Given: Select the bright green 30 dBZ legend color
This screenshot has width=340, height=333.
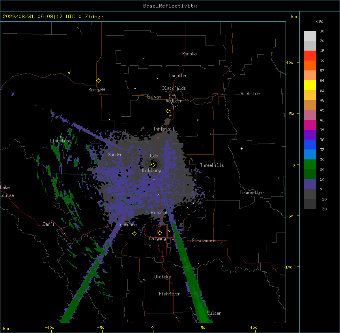Looking at the screenshot, I should coord(310,165).
